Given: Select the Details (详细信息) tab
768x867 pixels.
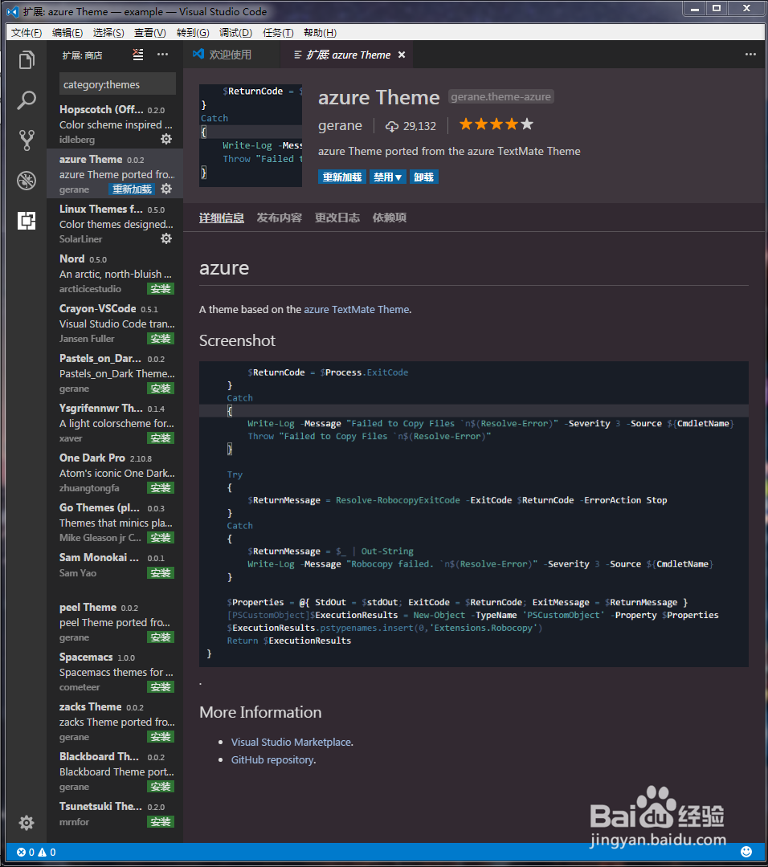Looking at the screenshot, I should click(222, 218).
